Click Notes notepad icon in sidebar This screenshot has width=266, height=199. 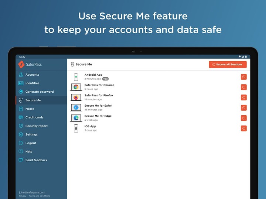tap(21, 109)
